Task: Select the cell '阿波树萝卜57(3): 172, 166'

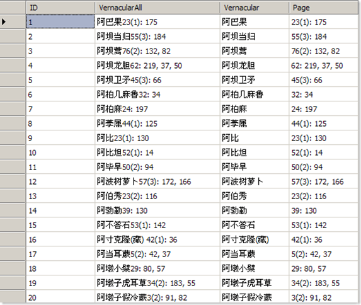Action: 158,181
